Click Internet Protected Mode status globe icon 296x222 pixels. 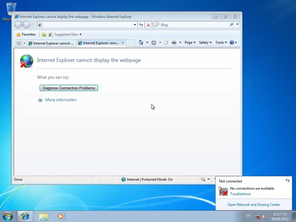(123, 179)
